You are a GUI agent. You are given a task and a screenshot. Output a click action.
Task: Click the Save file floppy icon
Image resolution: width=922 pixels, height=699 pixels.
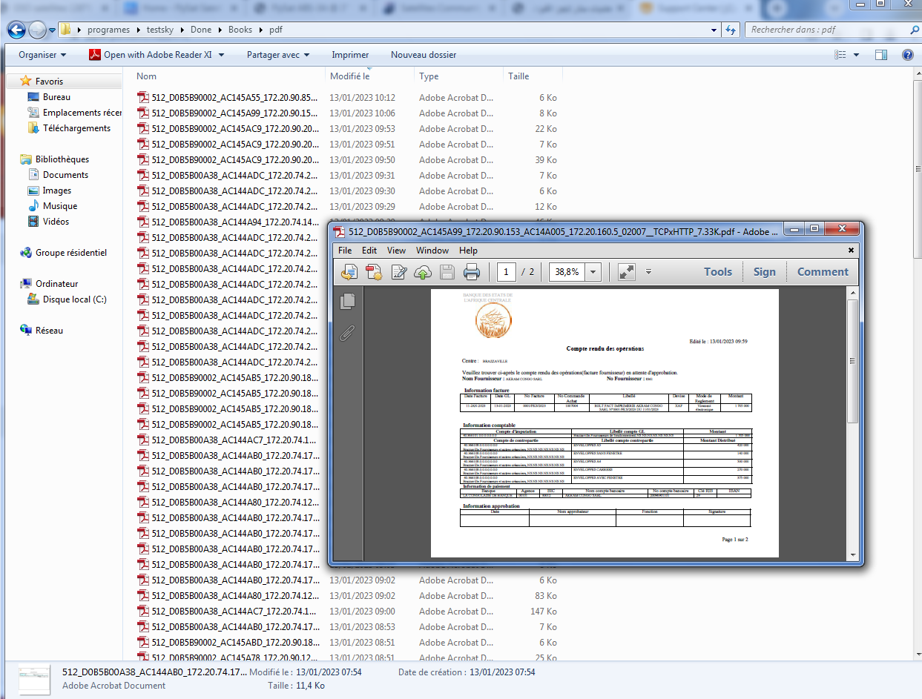click(447, 272)
